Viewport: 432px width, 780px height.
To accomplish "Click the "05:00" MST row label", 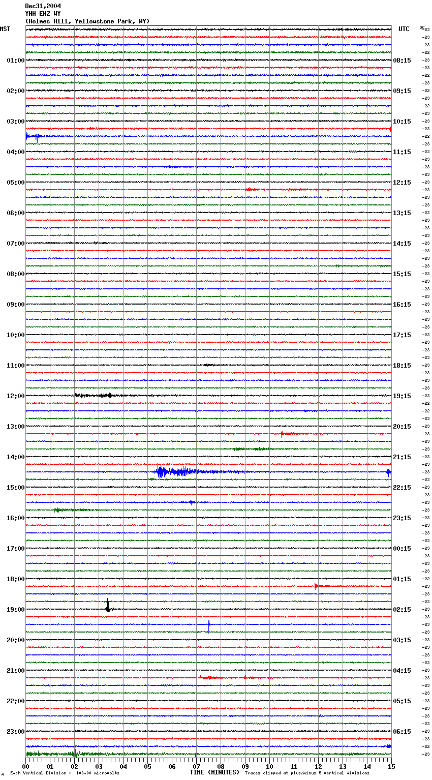I will (x=16, y=183).
